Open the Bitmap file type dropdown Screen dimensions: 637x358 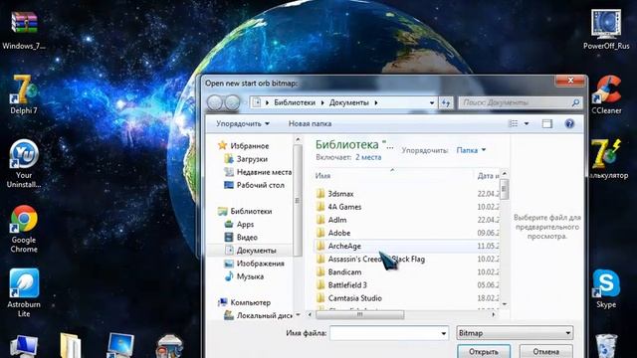click(515, 333)
